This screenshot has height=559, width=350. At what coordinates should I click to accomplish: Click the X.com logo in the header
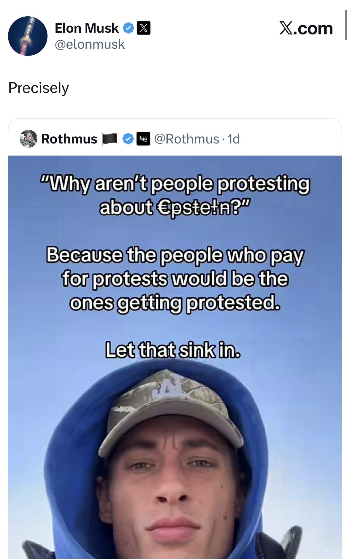click(x=306, y=29)
